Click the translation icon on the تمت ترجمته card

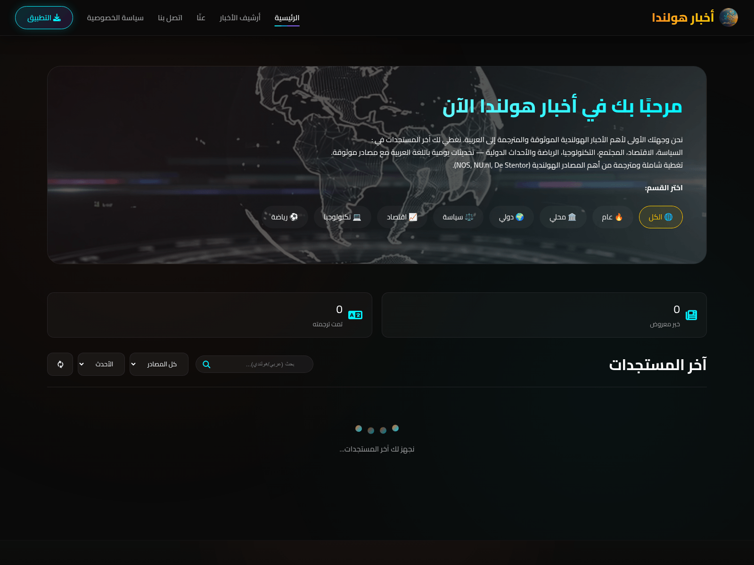pos(355,315)
